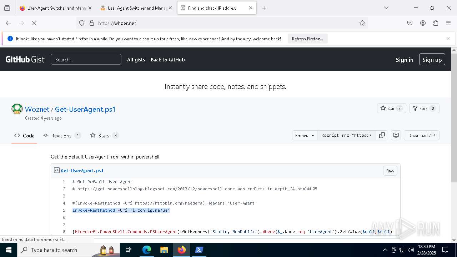Open Task View on taskbar

point(129,250)
